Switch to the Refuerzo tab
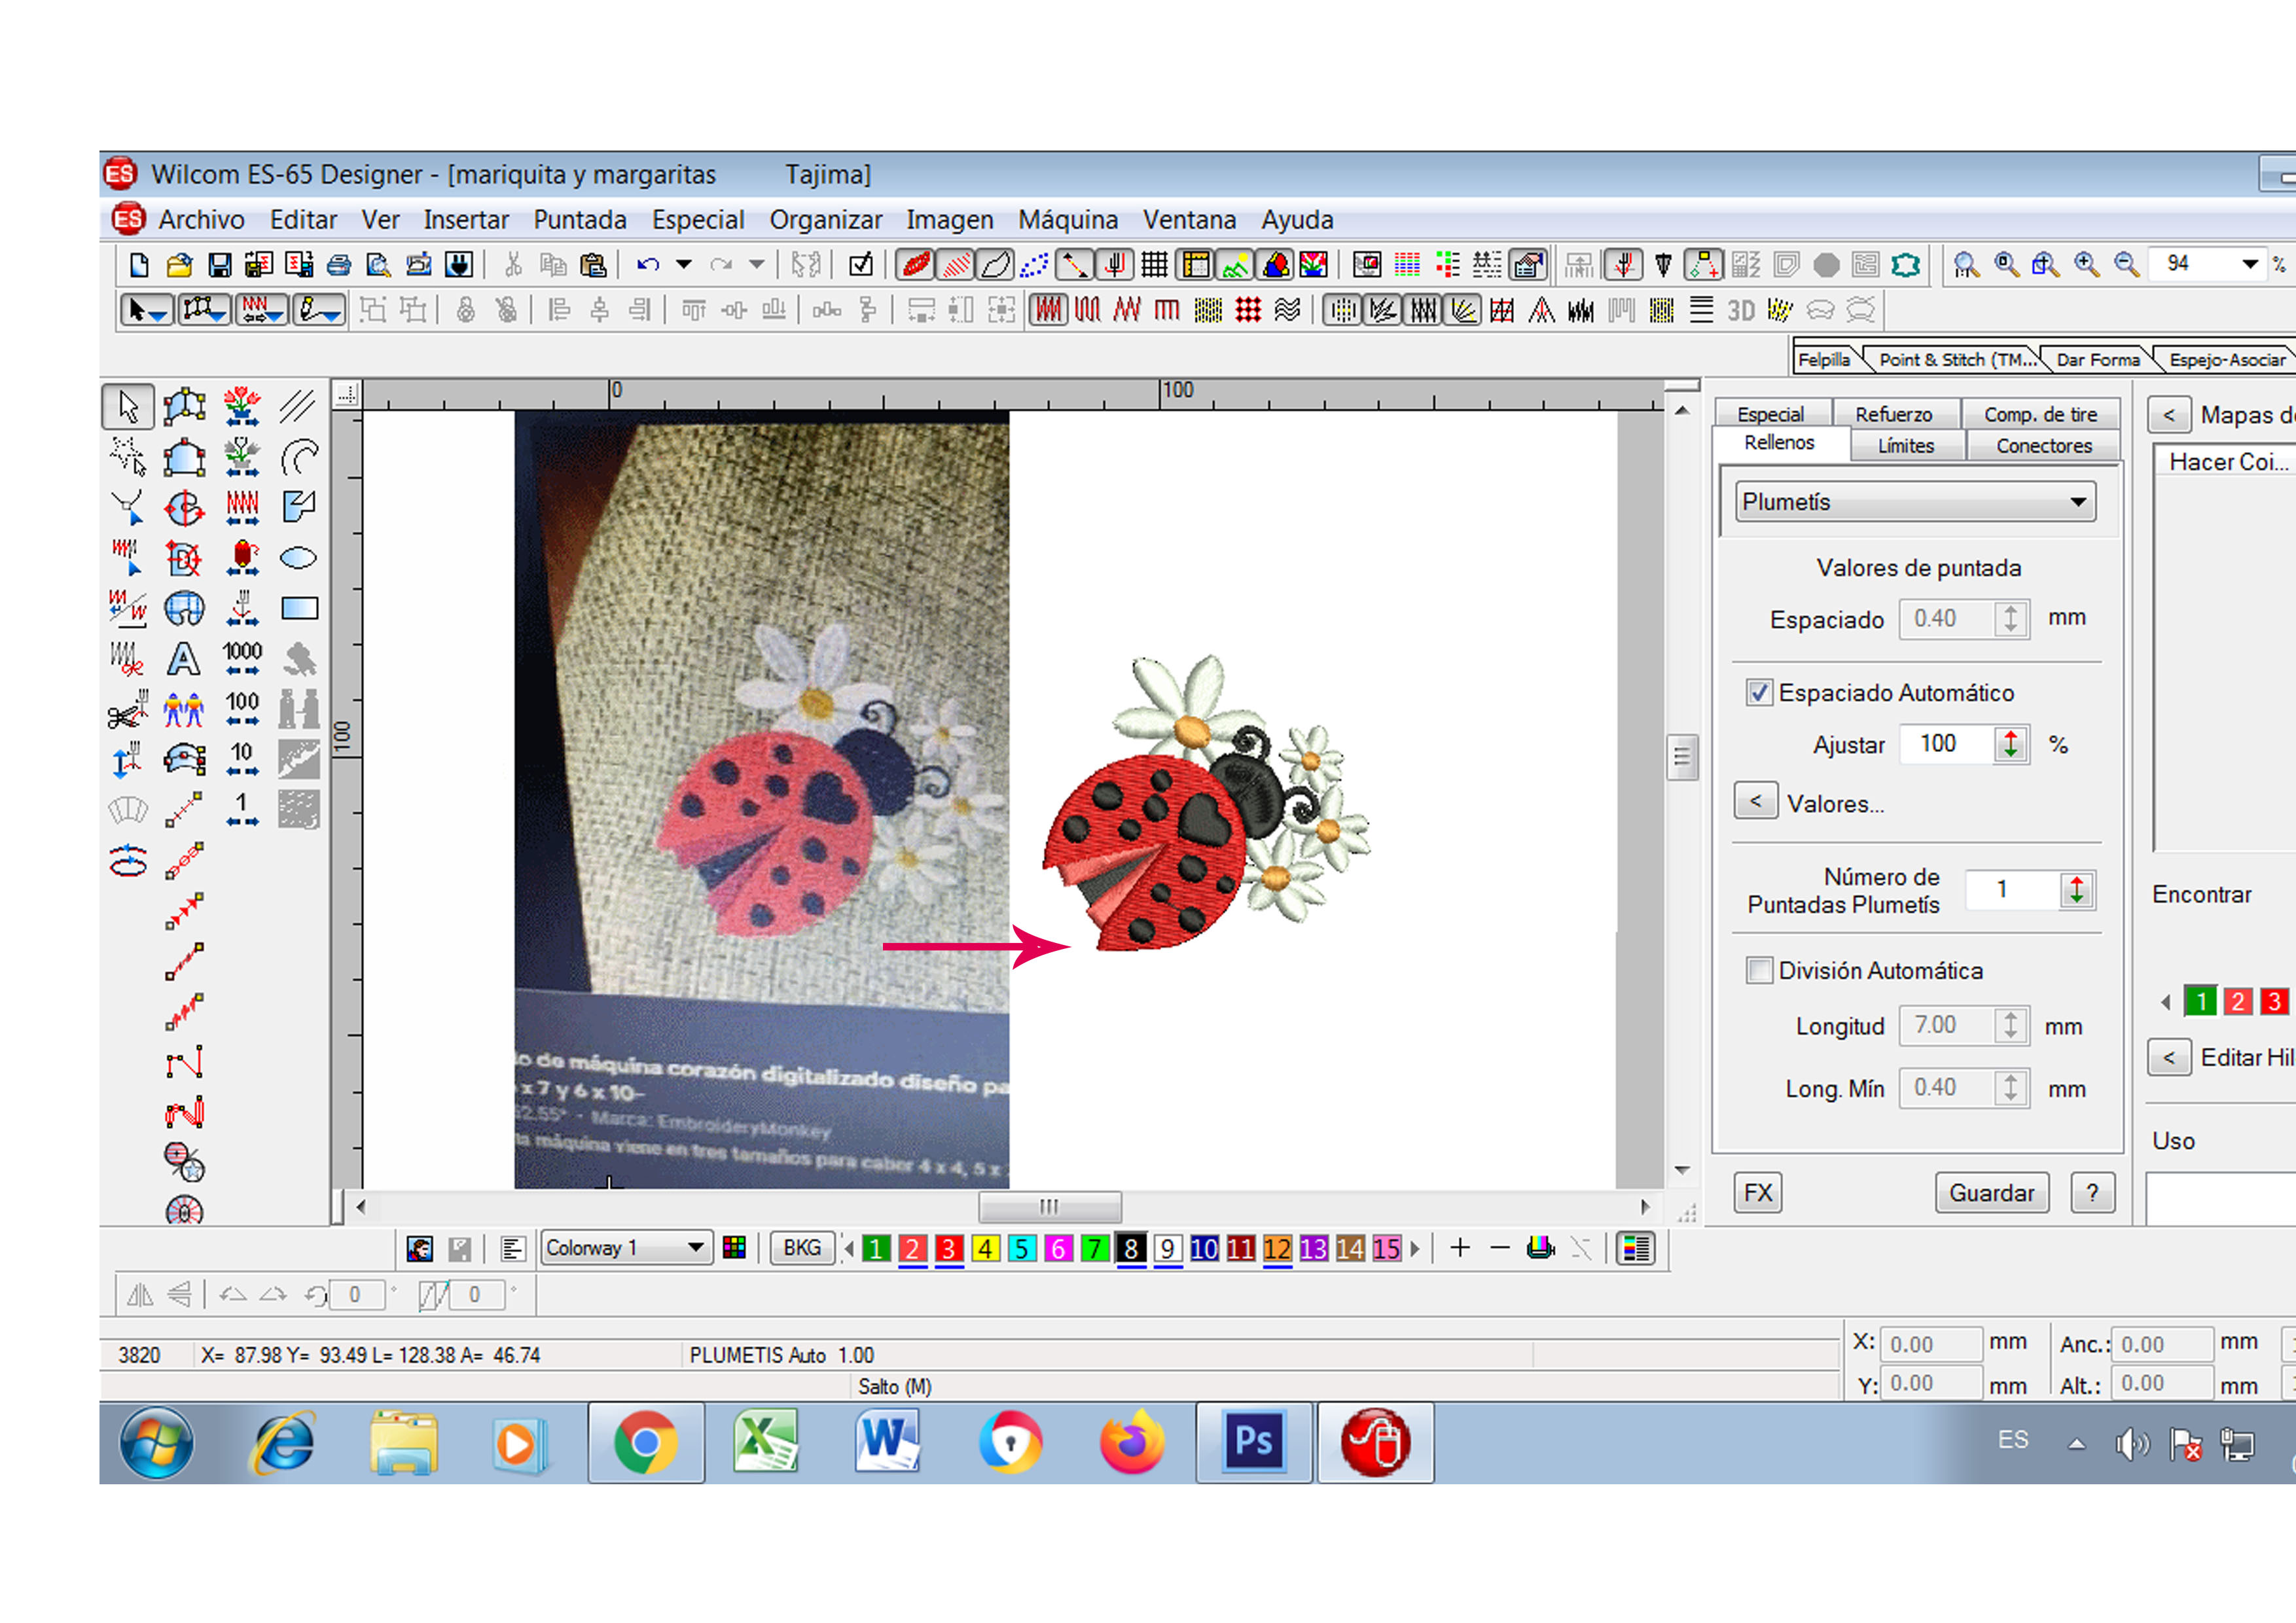 pos(1894,414)
